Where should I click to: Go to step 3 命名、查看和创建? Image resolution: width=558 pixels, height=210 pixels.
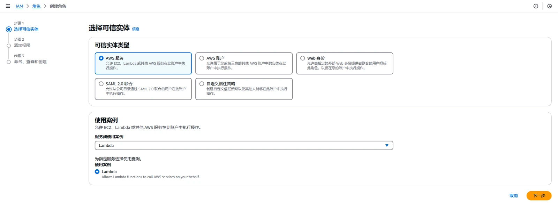[30, 62]
